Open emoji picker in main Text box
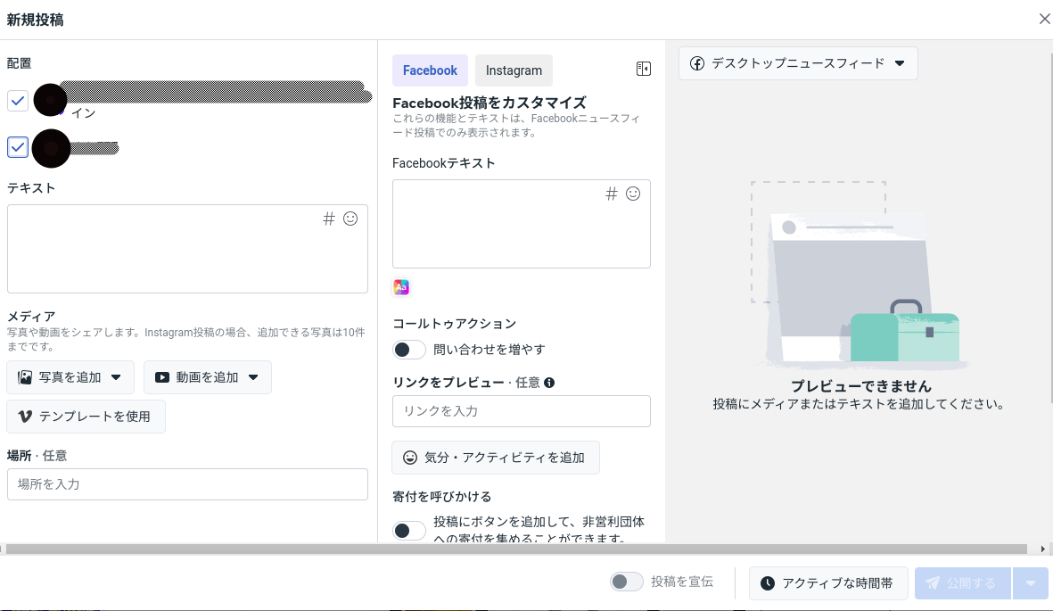Image resolution: width=1053 pixels, height=611 pixels. click(x=350, y=219)
